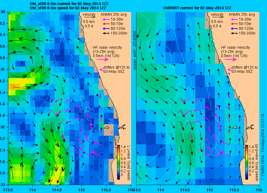Viewport: 267px width, 193px height.
Task: Click the 116 longitude label at far right
Action: coord(259,190)
